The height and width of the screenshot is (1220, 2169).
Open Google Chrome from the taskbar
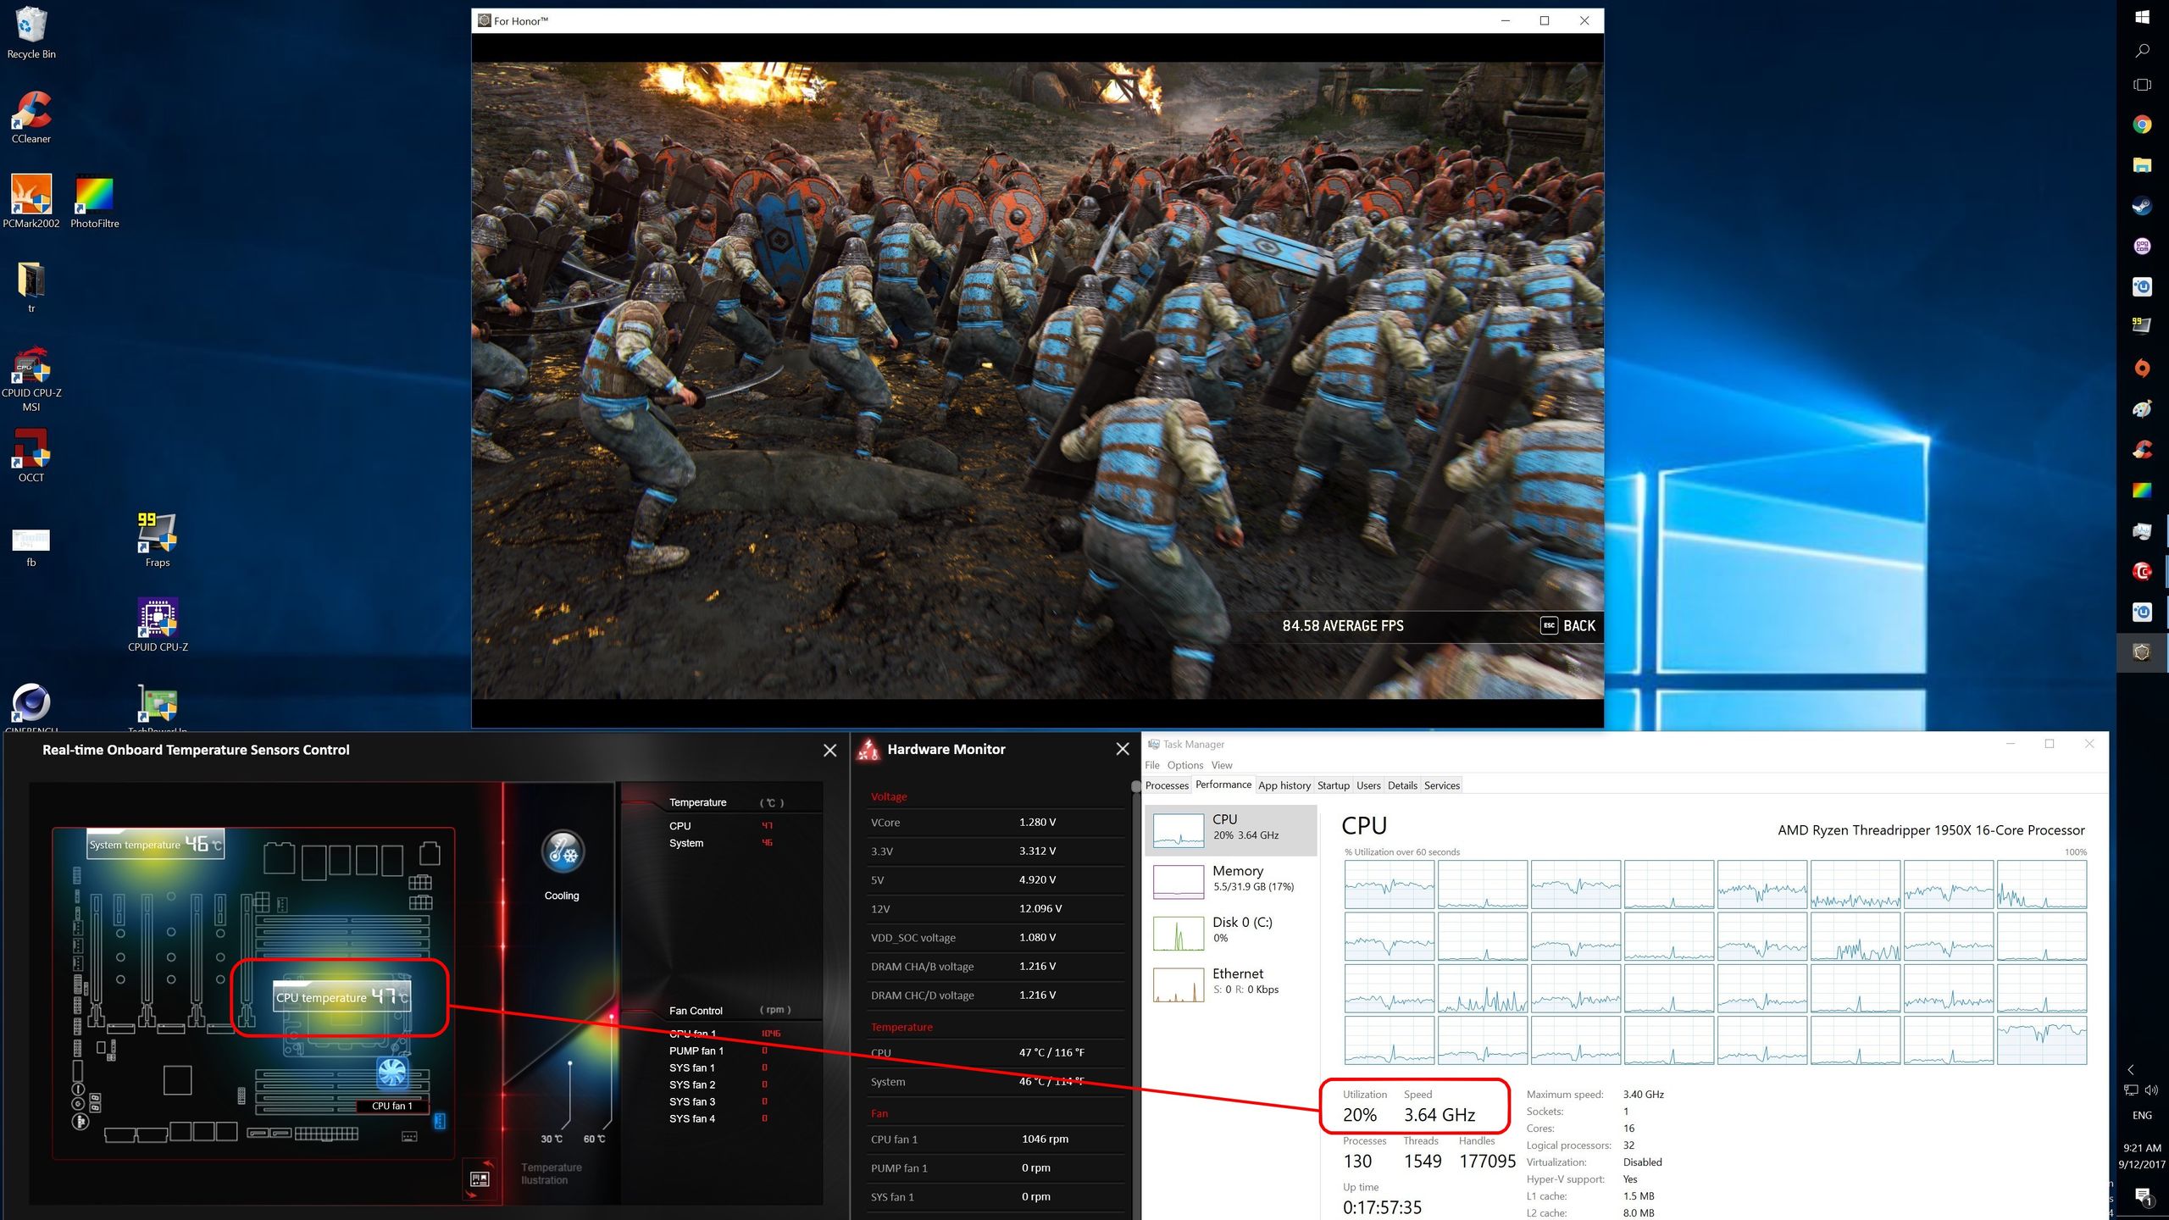click(2142, 125)
